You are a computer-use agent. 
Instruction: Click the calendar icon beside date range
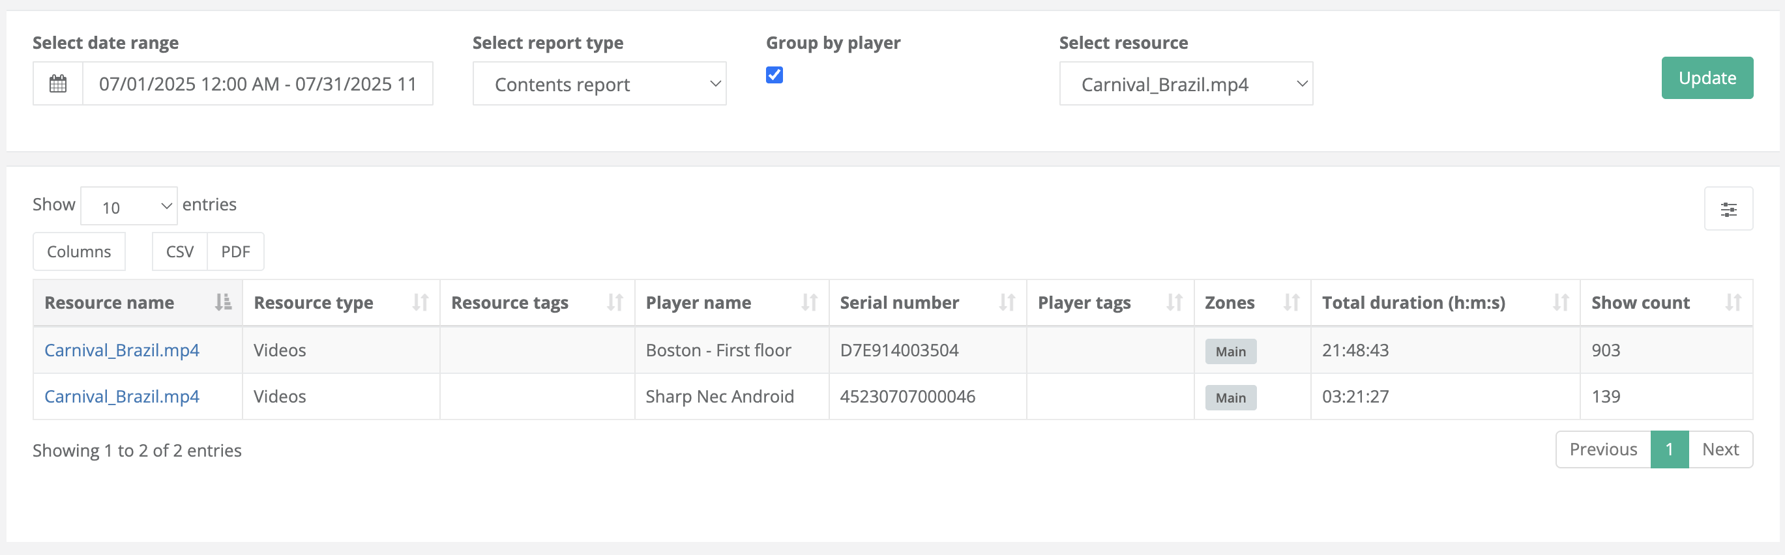click(58, 84)
